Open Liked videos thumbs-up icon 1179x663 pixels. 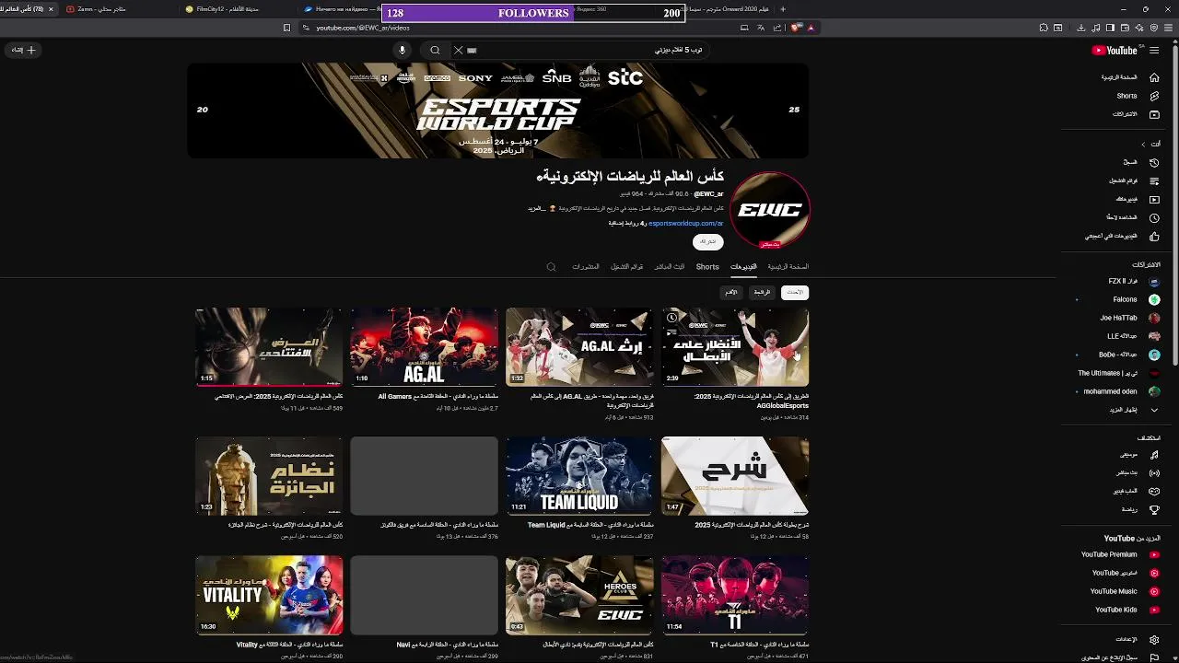point(1154,237)
